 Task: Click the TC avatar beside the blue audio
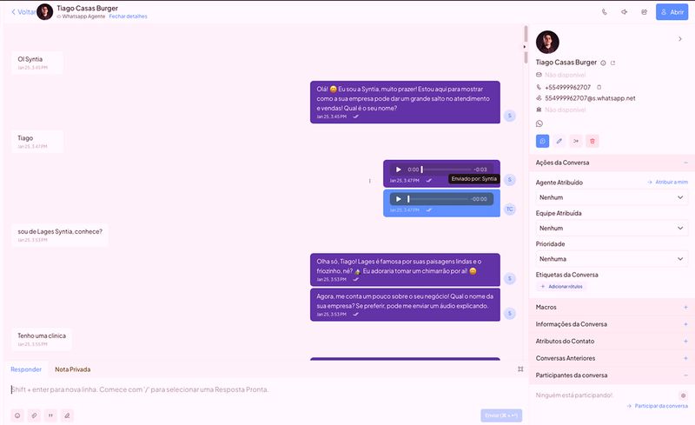coord(510,209)
